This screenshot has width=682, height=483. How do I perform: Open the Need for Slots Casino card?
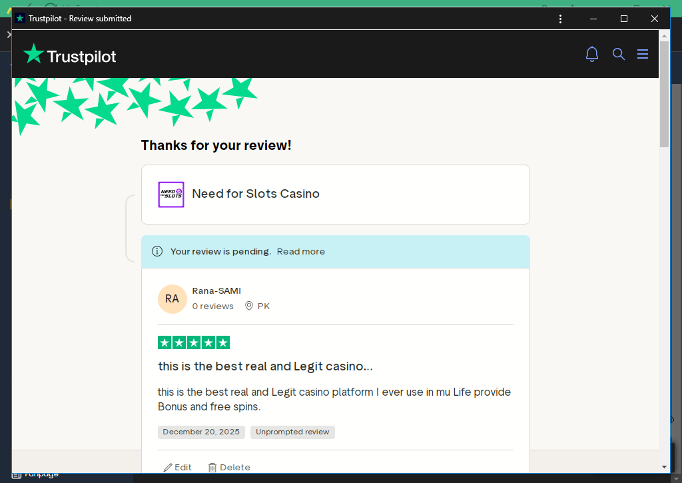pyautogui.click(x=336, y=195)
